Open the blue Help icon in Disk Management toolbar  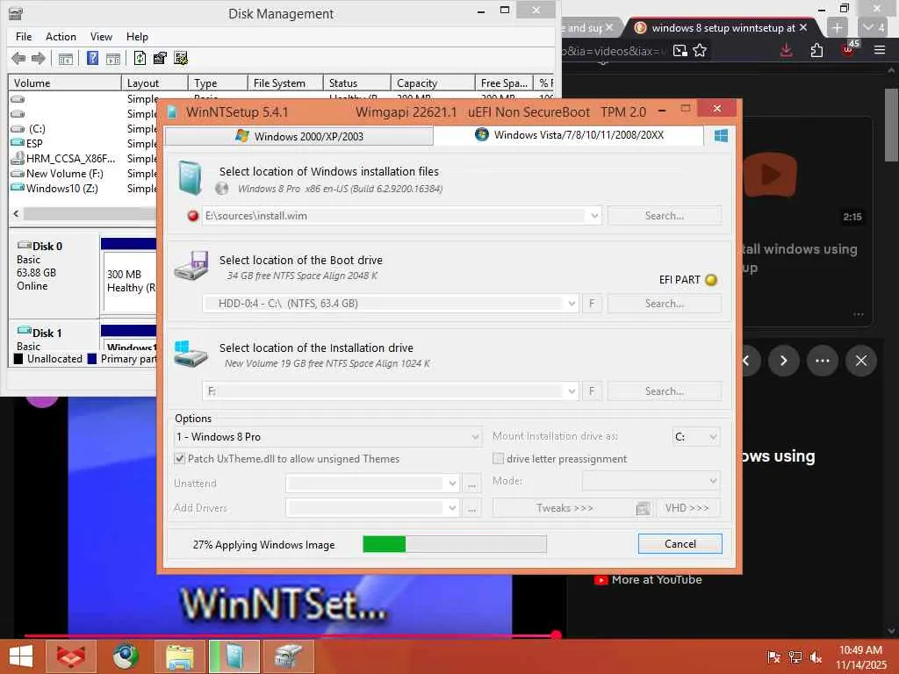tap(92, 58)
